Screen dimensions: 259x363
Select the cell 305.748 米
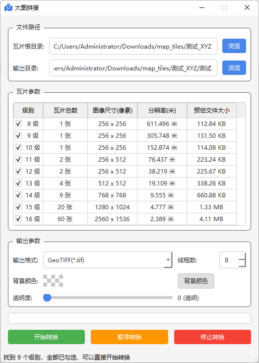point(162,135)
